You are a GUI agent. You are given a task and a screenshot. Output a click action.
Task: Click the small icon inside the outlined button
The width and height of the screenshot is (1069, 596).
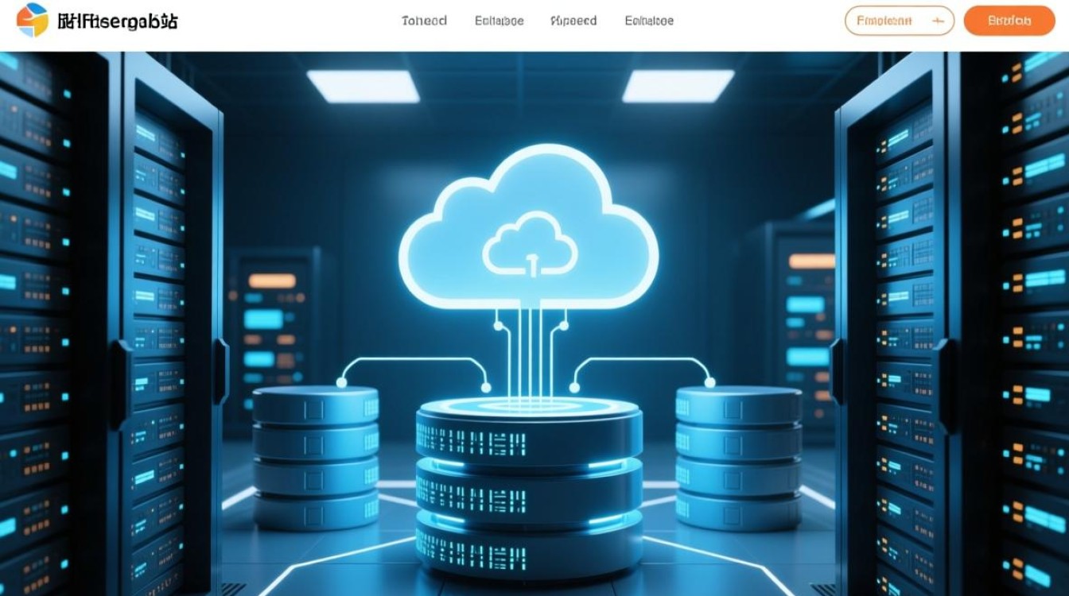[x=937, y=21]
